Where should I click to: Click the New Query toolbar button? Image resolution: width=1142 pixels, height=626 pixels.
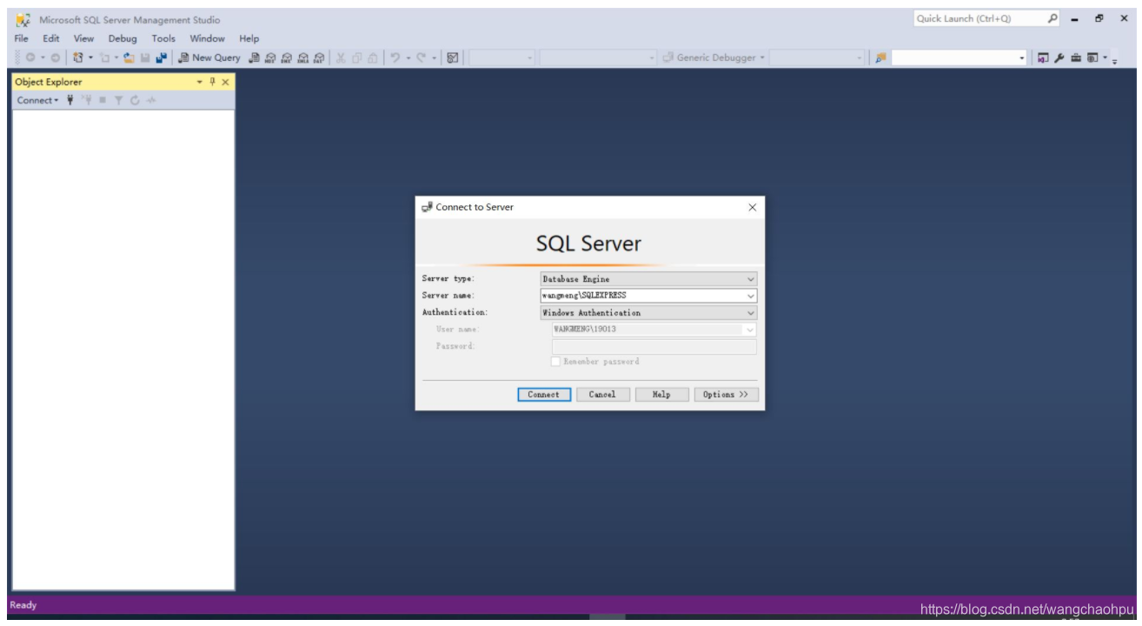[x=209, y=57]
